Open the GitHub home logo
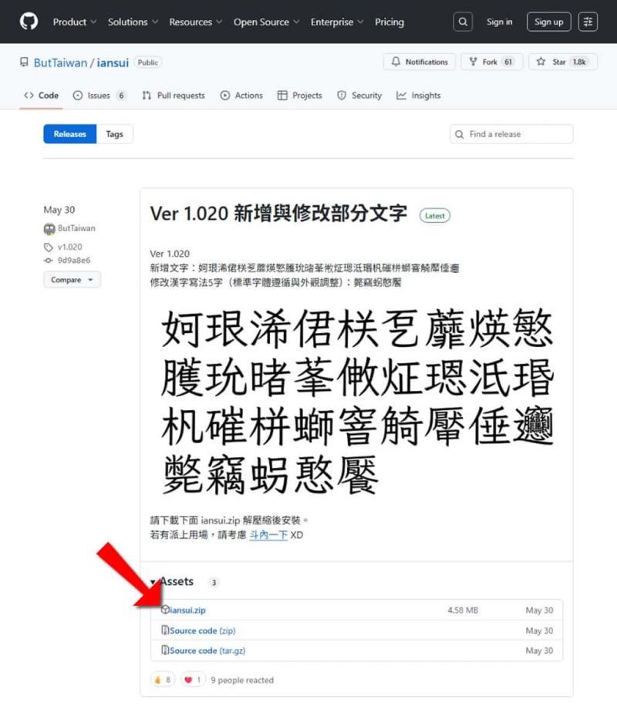 click(29, 22)
